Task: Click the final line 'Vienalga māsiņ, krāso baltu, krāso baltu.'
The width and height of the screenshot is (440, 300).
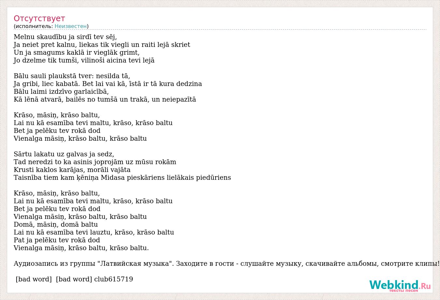Action: pyautogui.click(x=81, y=248)
